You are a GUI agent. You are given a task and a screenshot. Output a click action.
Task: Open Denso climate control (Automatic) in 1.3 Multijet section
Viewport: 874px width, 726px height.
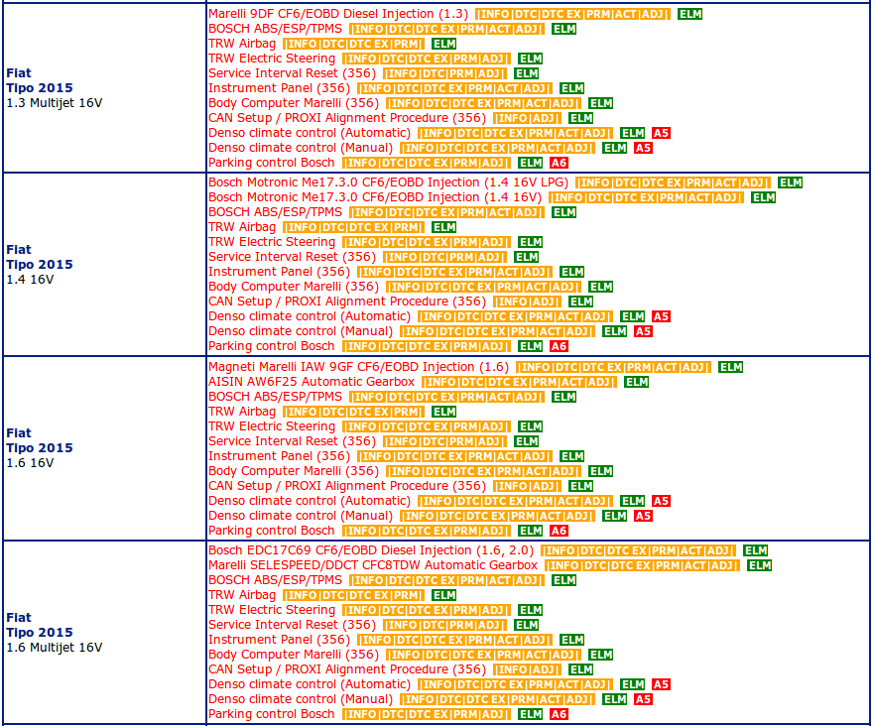pyautogui.click(x=310, y=133)
